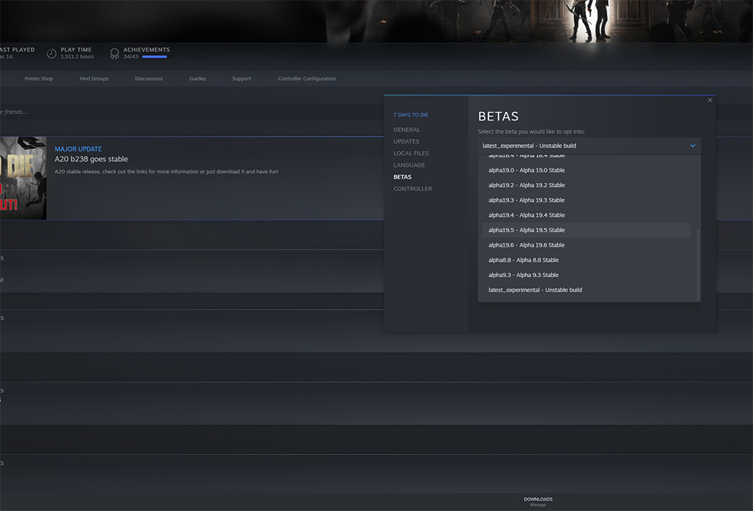Click the A20 stable release description text

tap(166, 171)
